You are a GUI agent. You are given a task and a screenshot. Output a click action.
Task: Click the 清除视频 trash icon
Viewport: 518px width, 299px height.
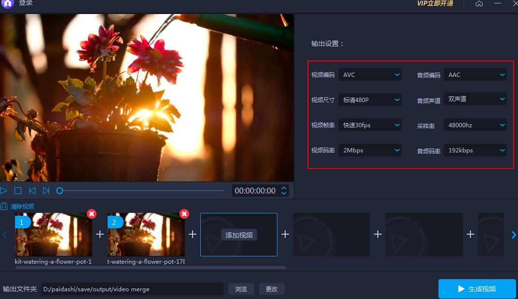coord(4,207)
